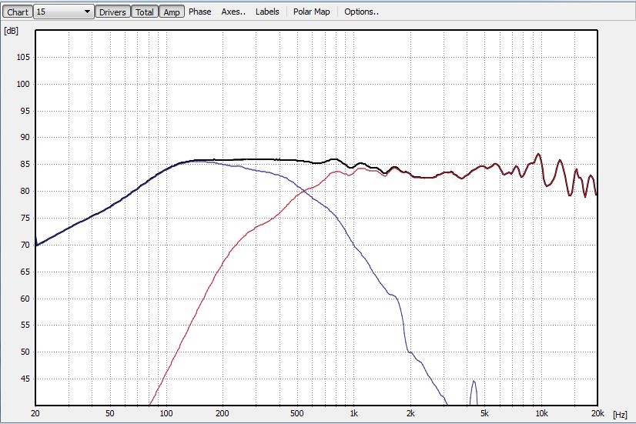Image resolution: width=636 pixels, height=424 pixels.
Task: Click the Chart button in toolbar
Action: tap(17, 12)
